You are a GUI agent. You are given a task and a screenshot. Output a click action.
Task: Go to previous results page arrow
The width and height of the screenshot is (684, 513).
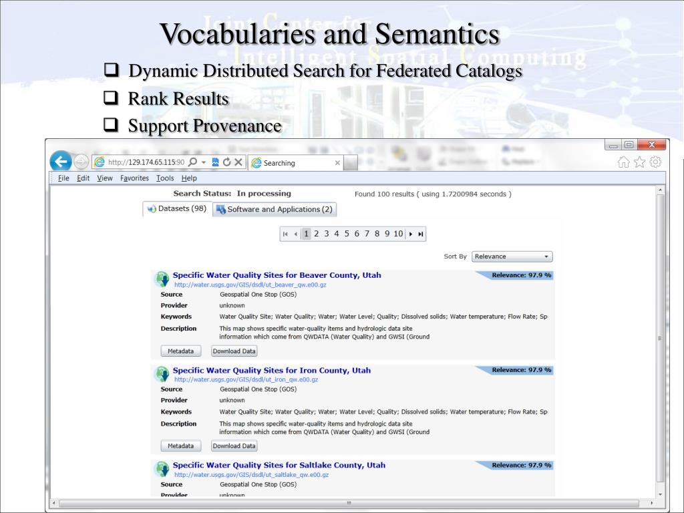click(296, 234)
